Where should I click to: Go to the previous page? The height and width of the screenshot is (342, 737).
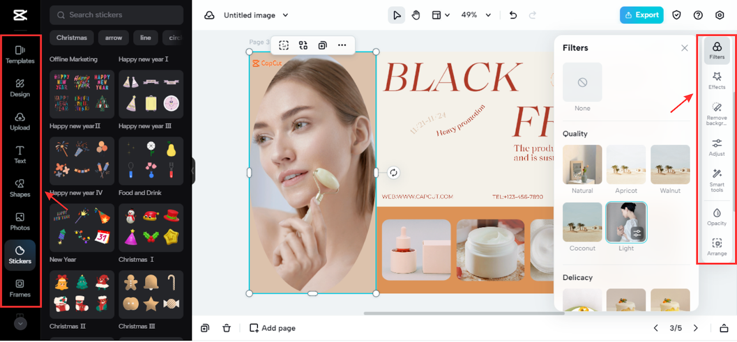tap(656, 328)
